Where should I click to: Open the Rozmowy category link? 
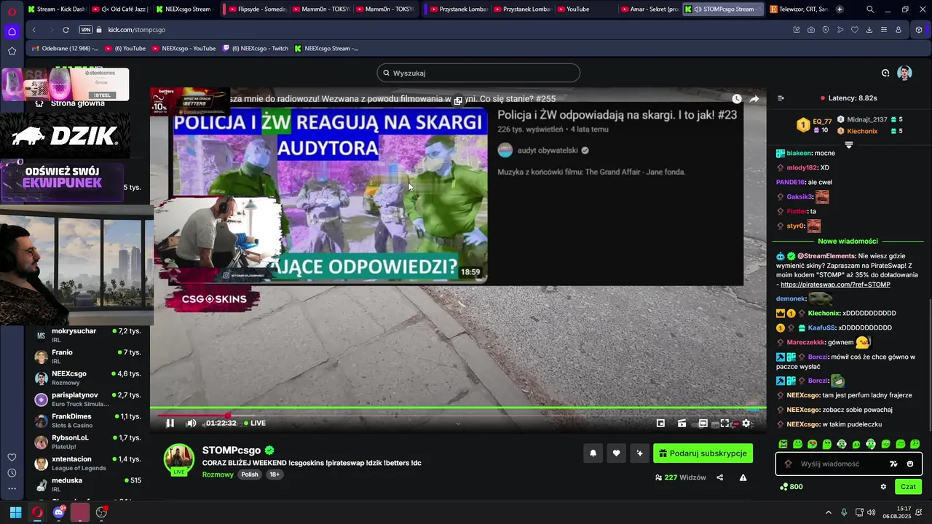click(218, 475)
